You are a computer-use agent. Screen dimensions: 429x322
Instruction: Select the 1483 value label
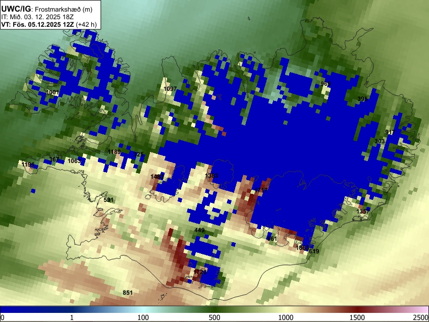click(x=157, y=177)
